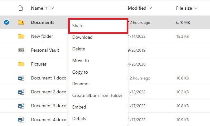Click the New folder icon
The width and height of the screenshot is (210, 126).
point(21,36)
